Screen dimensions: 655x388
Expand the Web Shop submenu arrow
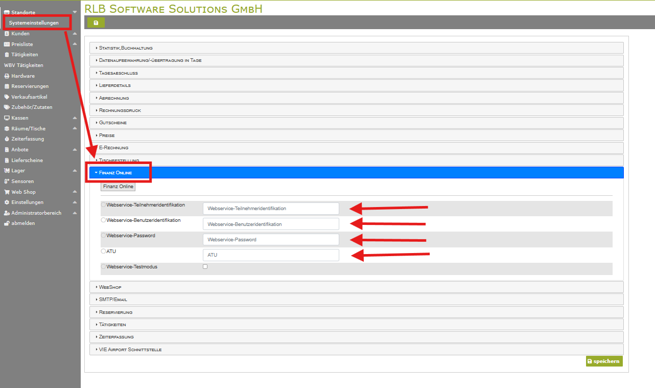(75, 192)
